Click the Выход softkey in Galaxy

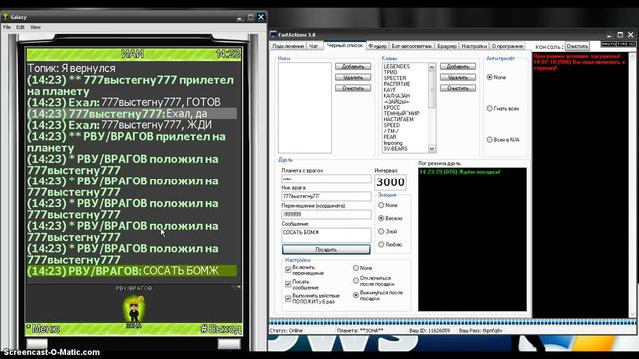(x=220, y=329)
